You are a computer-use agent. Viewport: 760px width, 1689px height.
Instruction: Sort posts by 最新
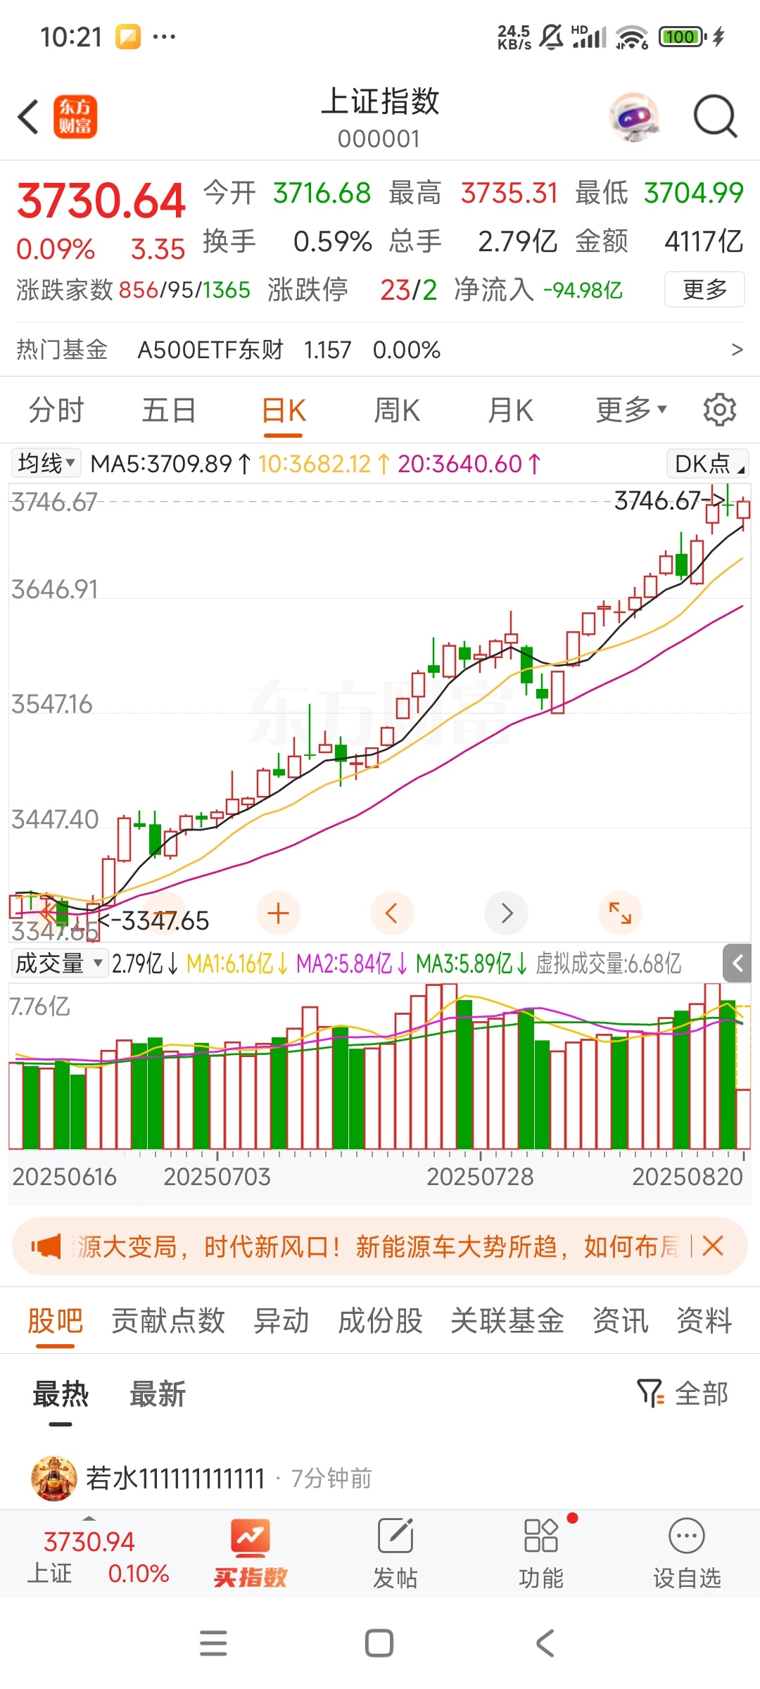coord(158,1393)
